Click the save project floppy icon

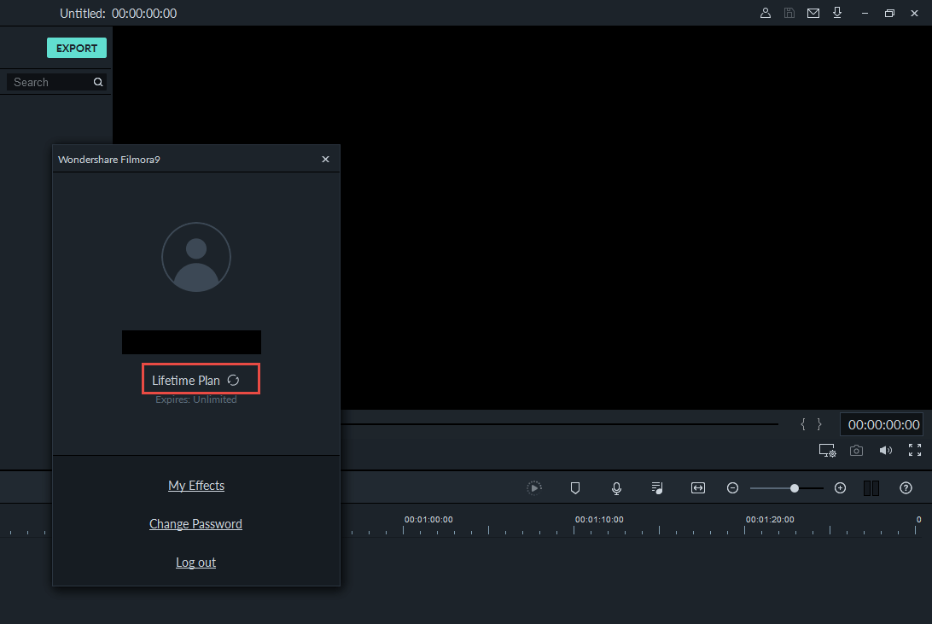coord(789,13)
